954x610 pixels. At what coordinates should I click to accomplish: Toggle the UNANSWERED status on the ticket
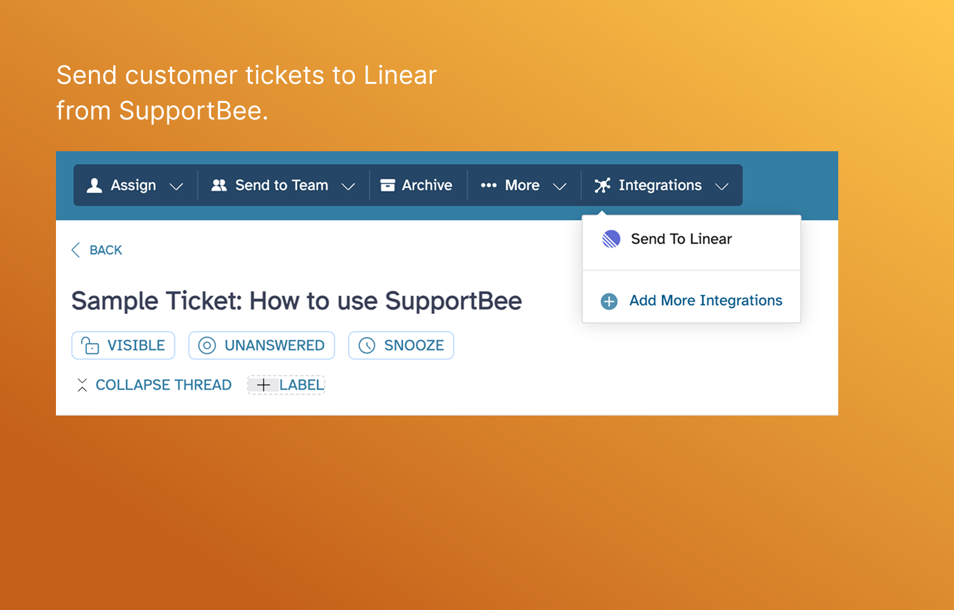tap(261, 345)
